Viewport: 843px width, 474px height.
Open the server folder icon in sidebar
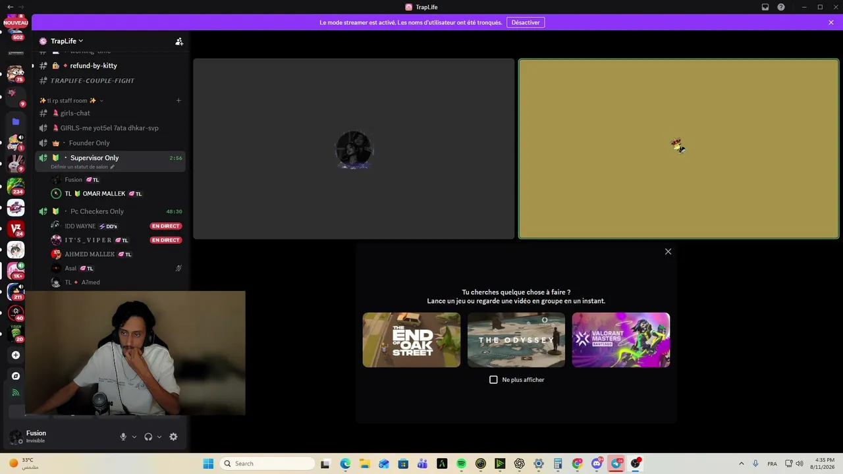[16, 122]
